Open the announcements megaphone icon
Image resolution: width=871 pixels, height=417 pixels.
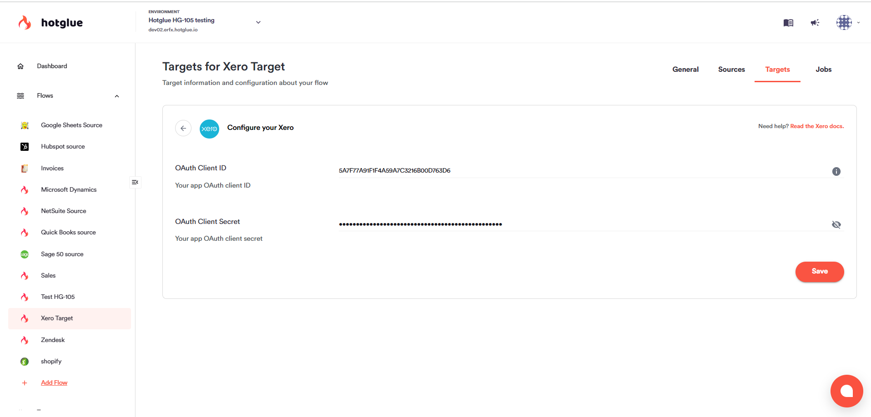(x=815, y=23)
